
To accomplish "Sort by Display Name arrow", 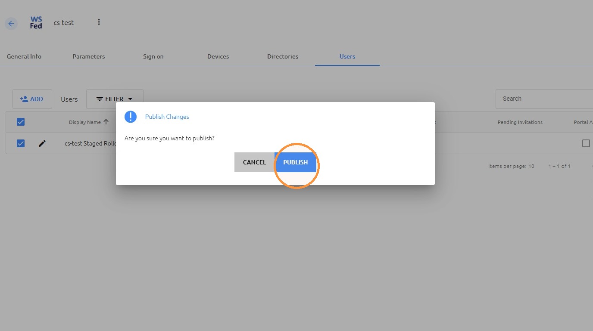I will (106, 122).
